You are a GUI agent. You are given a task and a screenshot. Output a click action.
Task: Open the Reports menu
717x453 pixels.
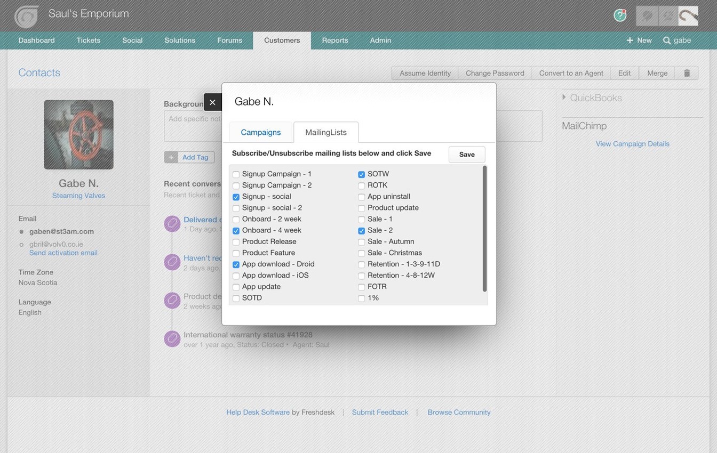click(334, 41)
